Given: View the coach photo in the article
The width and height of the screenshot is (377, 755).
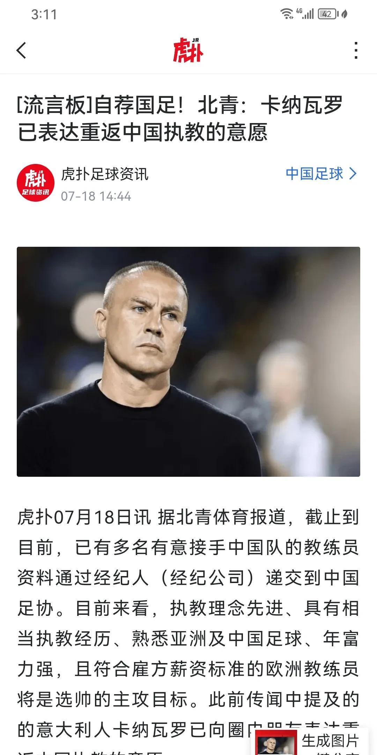Looking at the screenshot, I should tap(188, 362).
